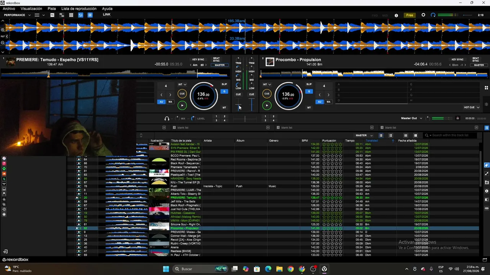Hit the CUE button on deck 2
490x275 pixels.
point(267,94)
